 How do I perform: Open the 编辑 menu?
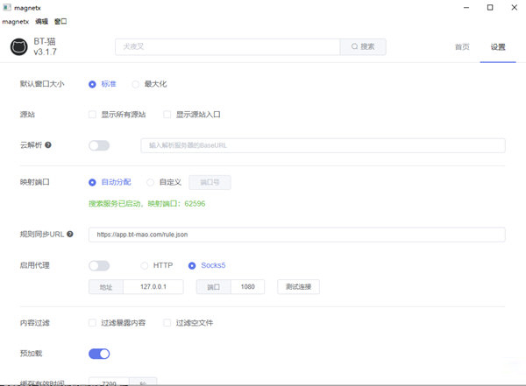pos(41,21)
